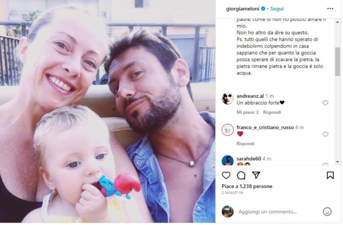Click the verified badge next to giorgiameloni
343x225 pixels.
click(x=263, y=9)
